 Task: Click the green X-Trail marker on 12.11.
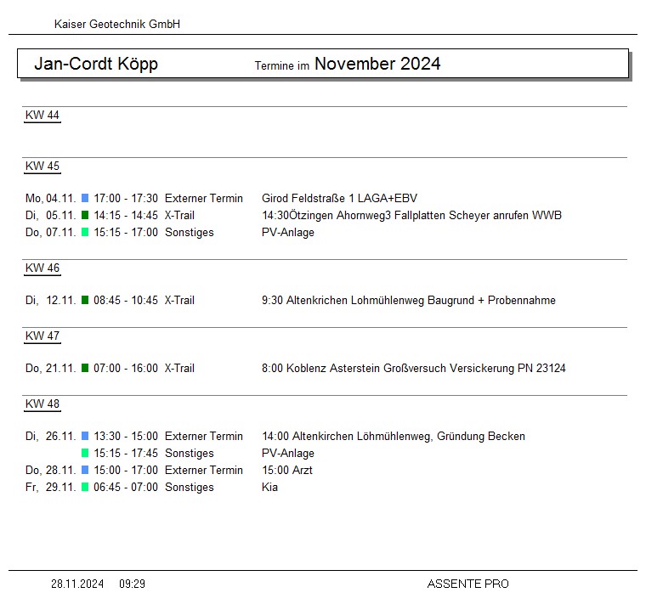(85, 301)
